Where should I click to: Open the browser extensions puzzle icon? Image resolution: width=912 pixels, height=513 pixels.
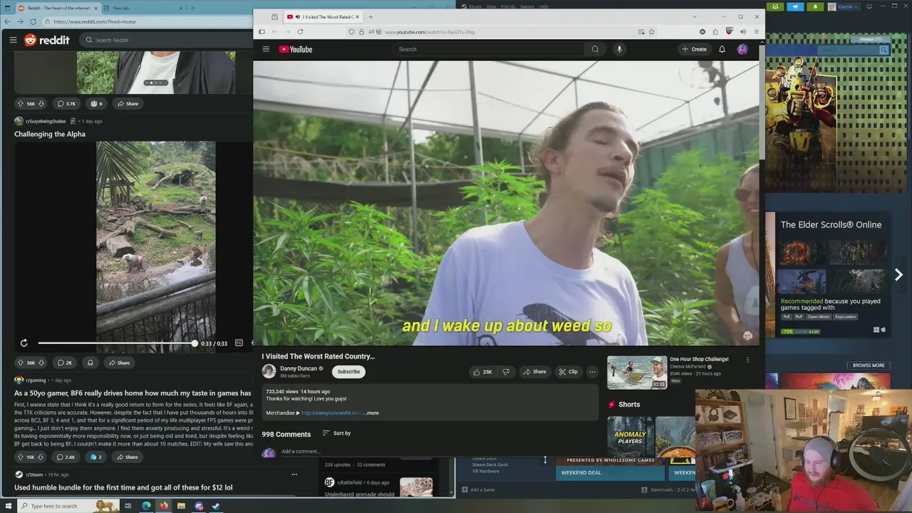pyautogui.click(x=715, y=31)
